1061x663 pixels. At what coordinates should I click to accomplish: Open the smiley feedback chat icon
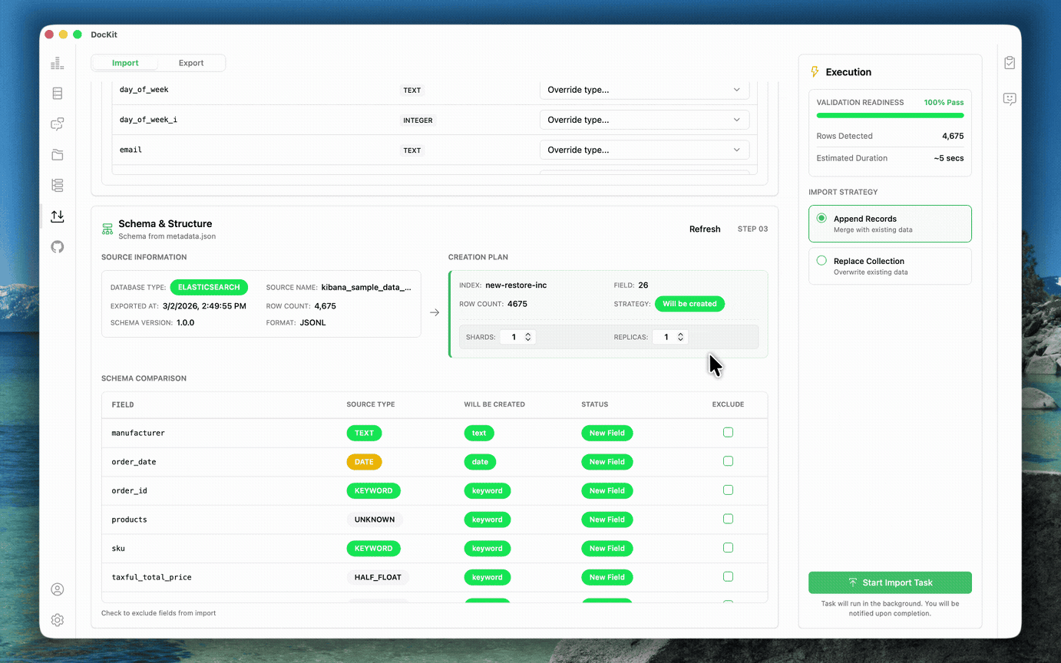[x=1010, y=99]
